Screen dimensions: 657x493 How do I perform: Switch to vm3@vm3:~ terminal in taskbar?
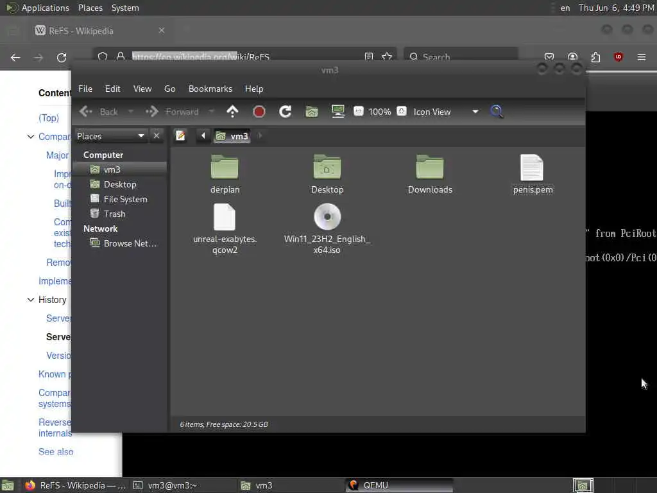click(x=184, y=485)
